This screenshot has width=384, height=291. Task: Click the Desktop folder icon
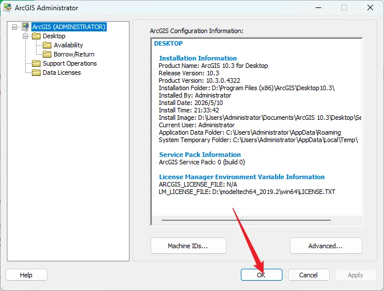pos(37,36)
